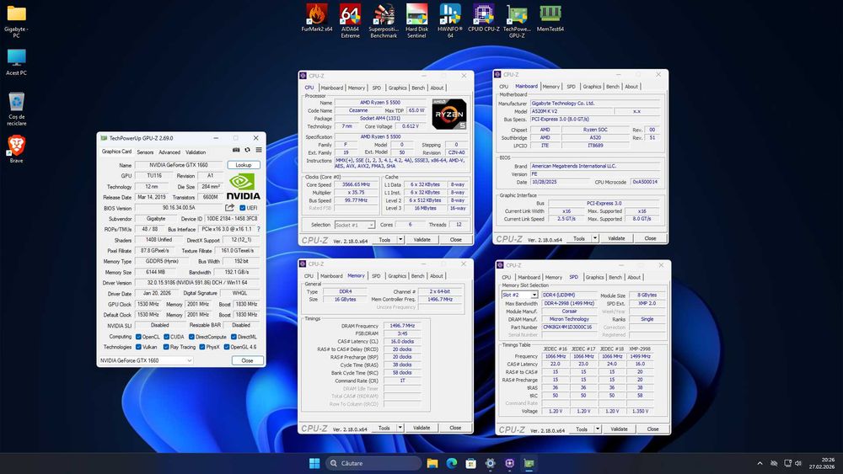Open the FurMark2 x64 desktop shortcut
Image resolution: width=843 pixels, height=474 pixels.
click(317, 19)
